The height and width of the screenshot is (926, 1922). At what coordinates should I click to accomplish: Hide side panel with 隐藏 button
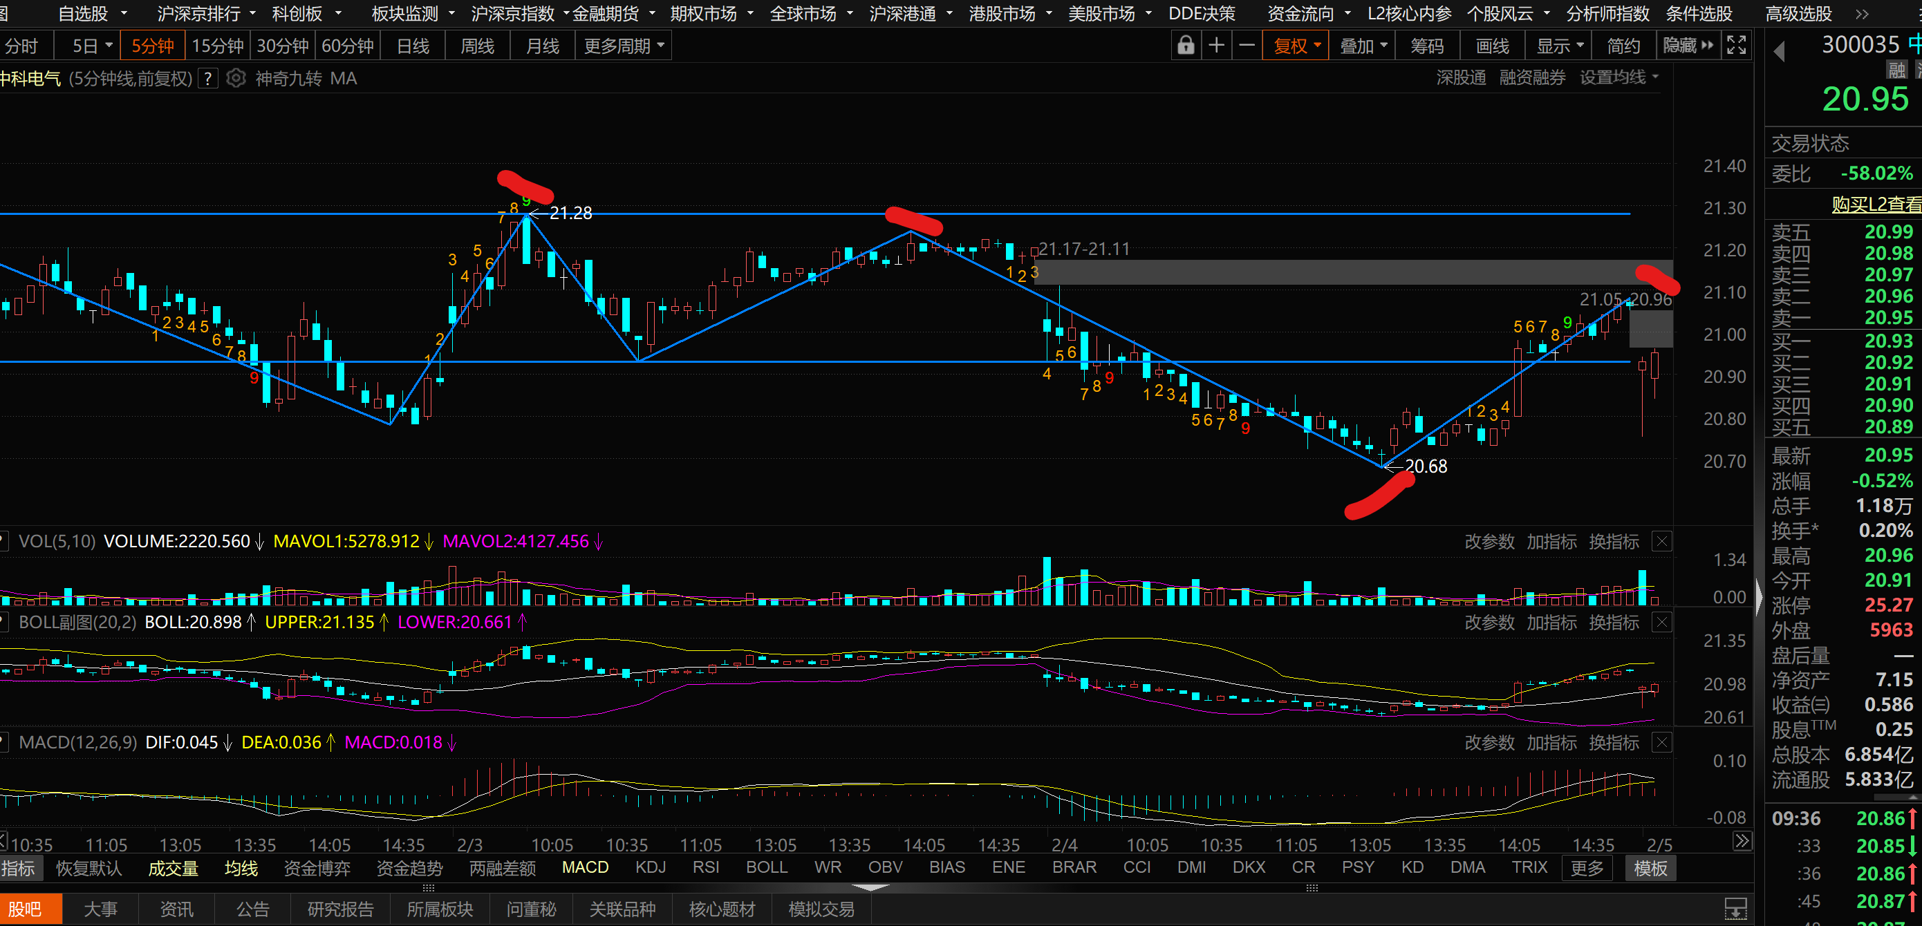pos(1688,46)
